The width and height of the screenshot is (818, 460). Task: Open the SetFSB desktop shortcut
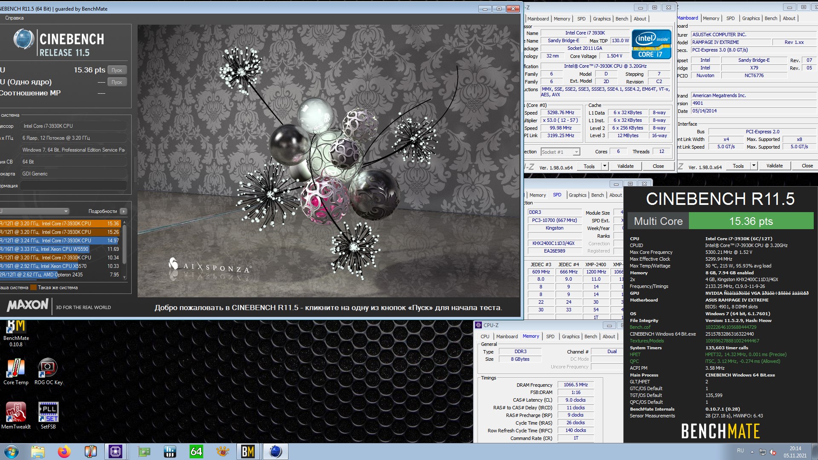click(x=48, y=416)
